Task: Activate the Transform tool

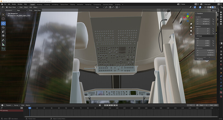Action: tap(3, 36)
